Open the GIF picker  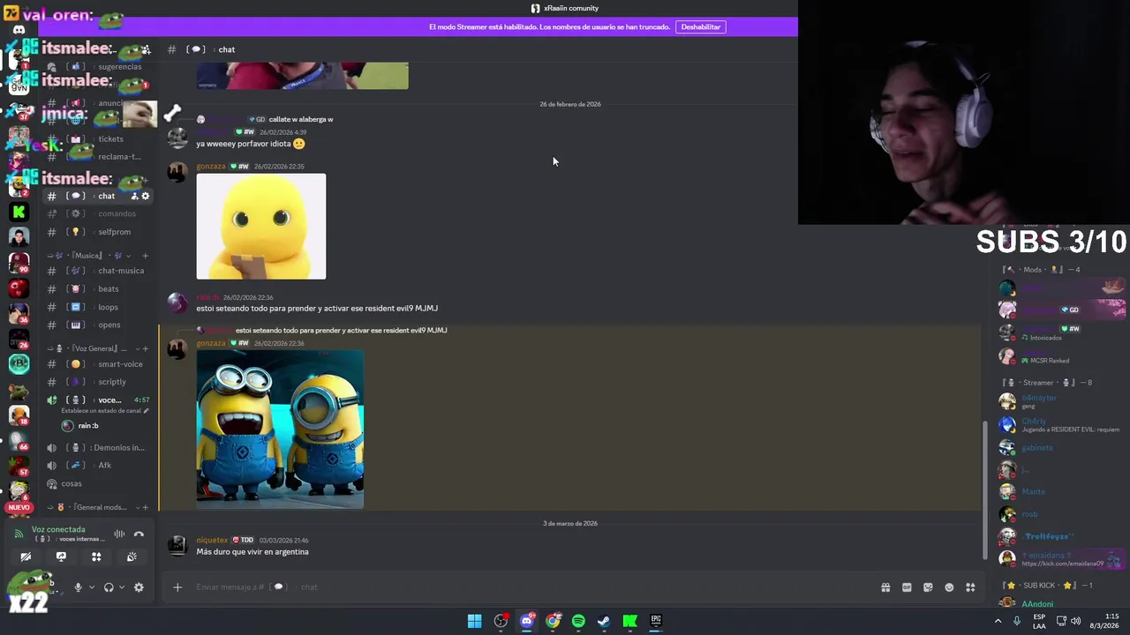point(907,587)
